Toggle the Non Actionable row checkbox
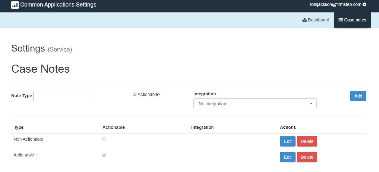The height and width of the screenshot is (172, 379). [x=104, y=139]
